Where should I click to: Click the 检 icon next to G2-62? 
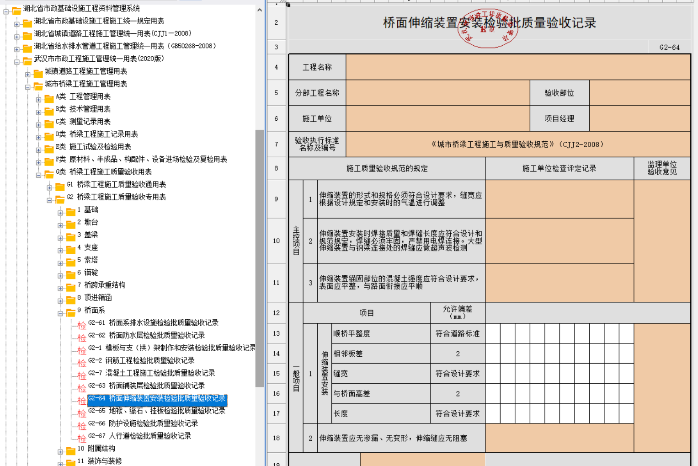(82, 337)
